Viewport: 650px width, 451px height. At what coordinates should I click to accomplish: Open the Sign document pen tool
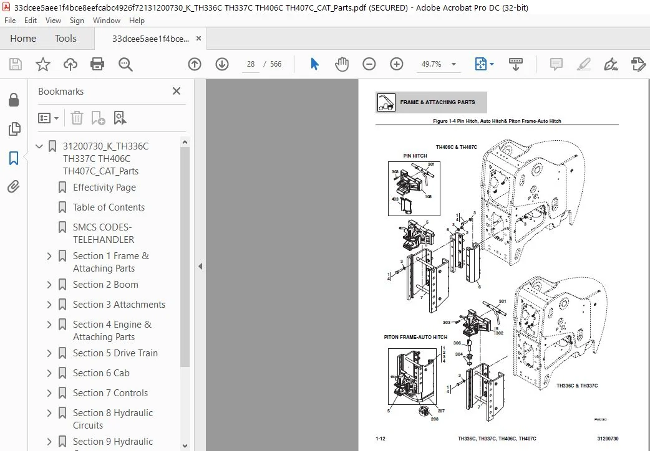point(611,64)
